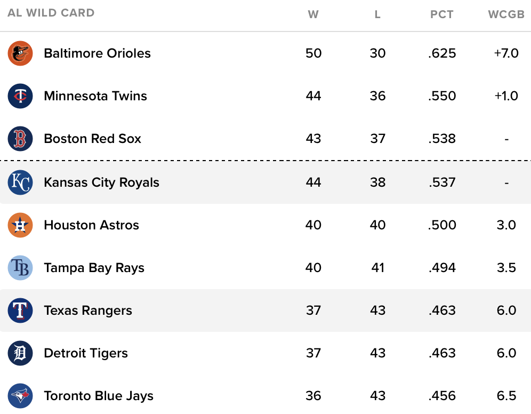This screenshot has height=414, width=531.
Task: Click the PCT column header
Action: tap(442, 14)
